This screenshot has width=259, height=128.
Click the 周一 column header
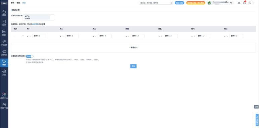(29, 29)
